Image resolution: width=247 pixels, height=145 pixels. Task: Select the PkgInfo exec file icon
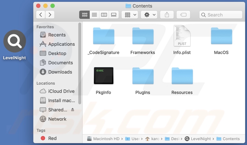[103, 76]
